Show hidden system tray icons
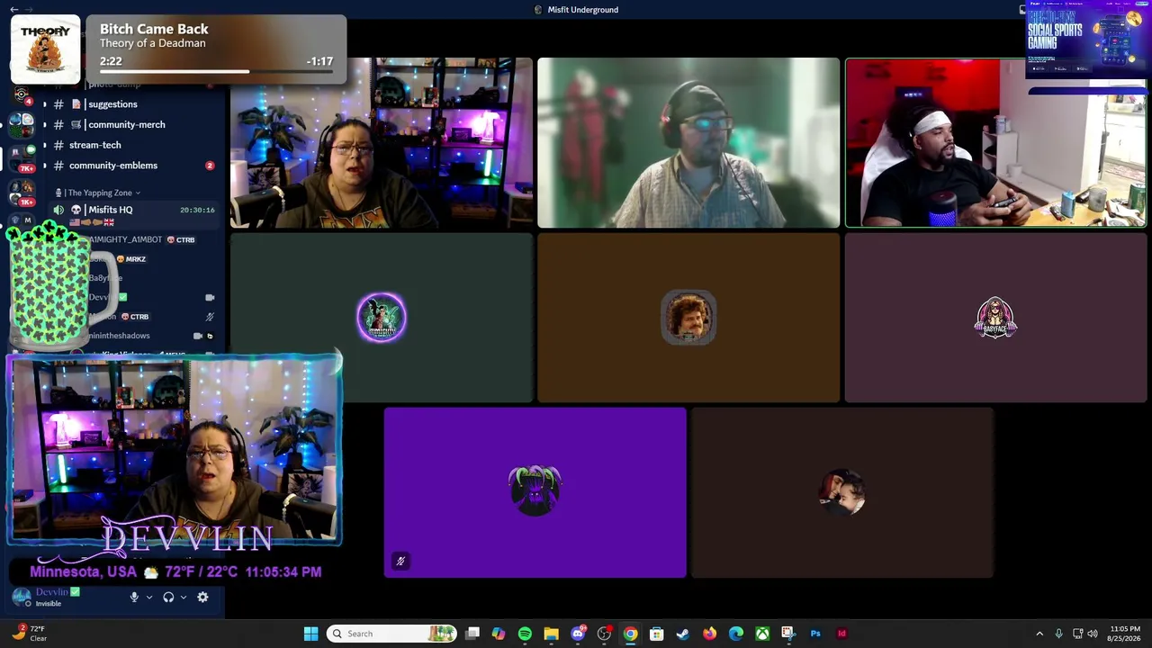1152x648 pixels. coord(1039,634)
